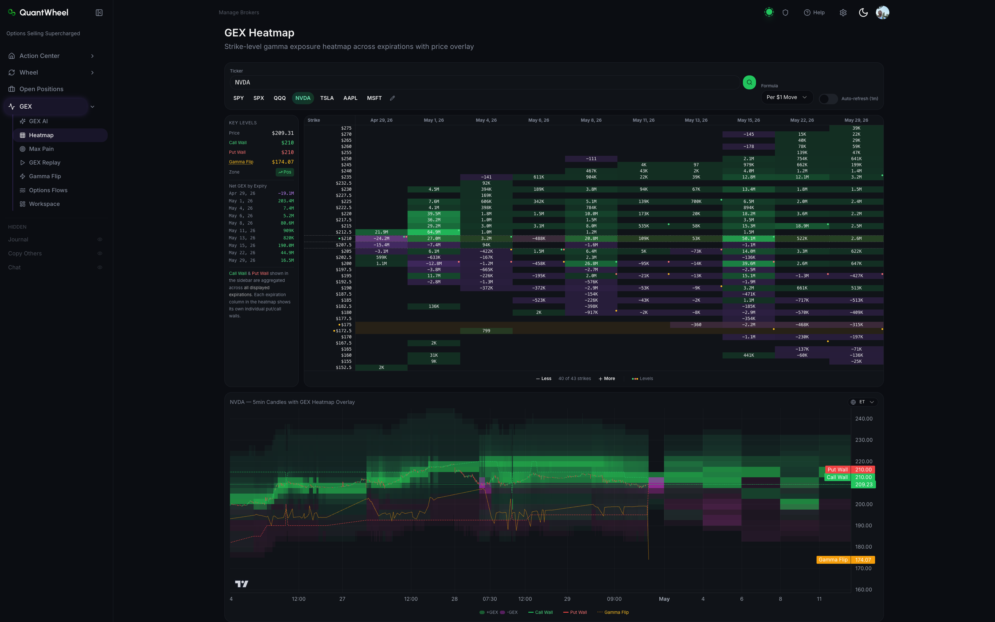Click the green connection status indicator
Viewport: 995px width, 622px height.
[769, 12]
